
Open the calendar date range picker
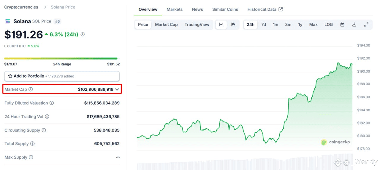coord(342,25)
